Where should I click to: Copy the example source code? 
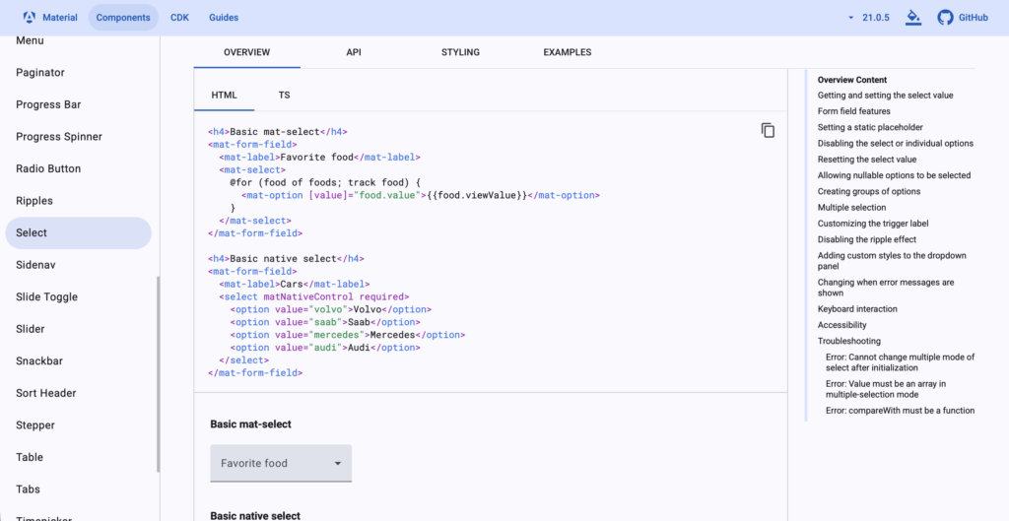(768, 131)
